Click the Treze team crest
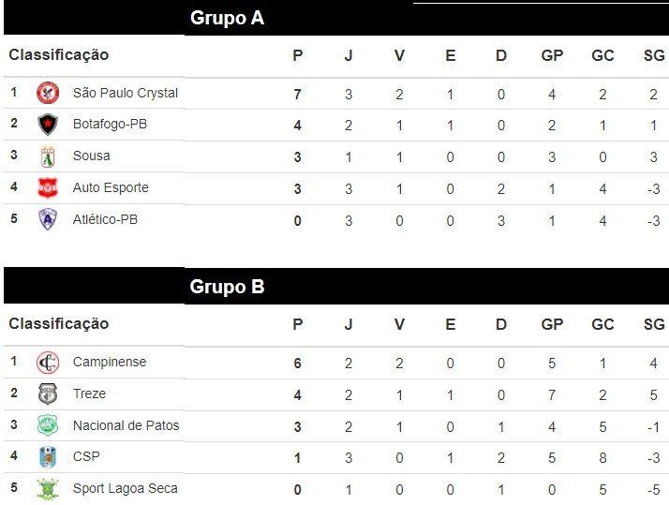This screenshot has width=669, height=505. [47, 394]
